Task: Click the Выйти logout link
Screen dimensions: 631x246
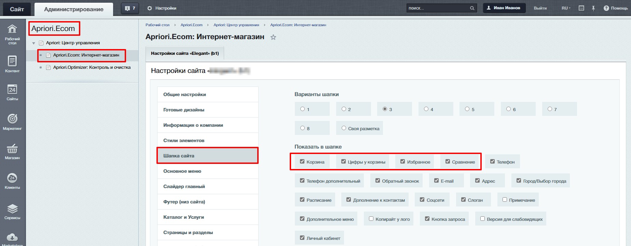Action: coord(540,8)
